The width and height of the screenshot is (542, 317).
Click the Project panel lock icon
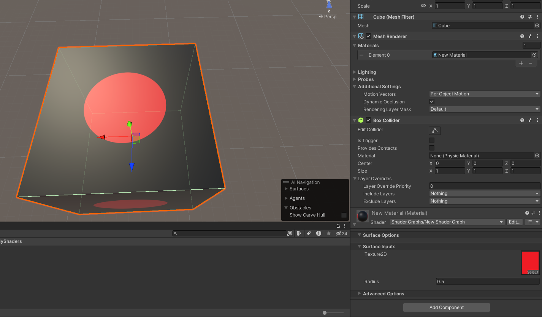click(338, 226)
